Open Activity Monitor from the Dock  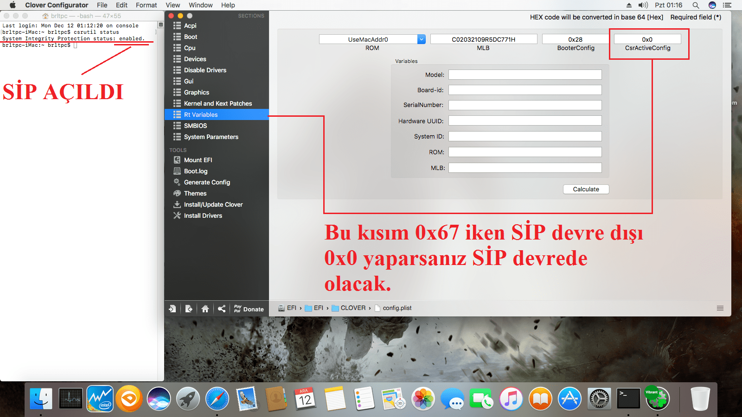(x=70, y=398)
